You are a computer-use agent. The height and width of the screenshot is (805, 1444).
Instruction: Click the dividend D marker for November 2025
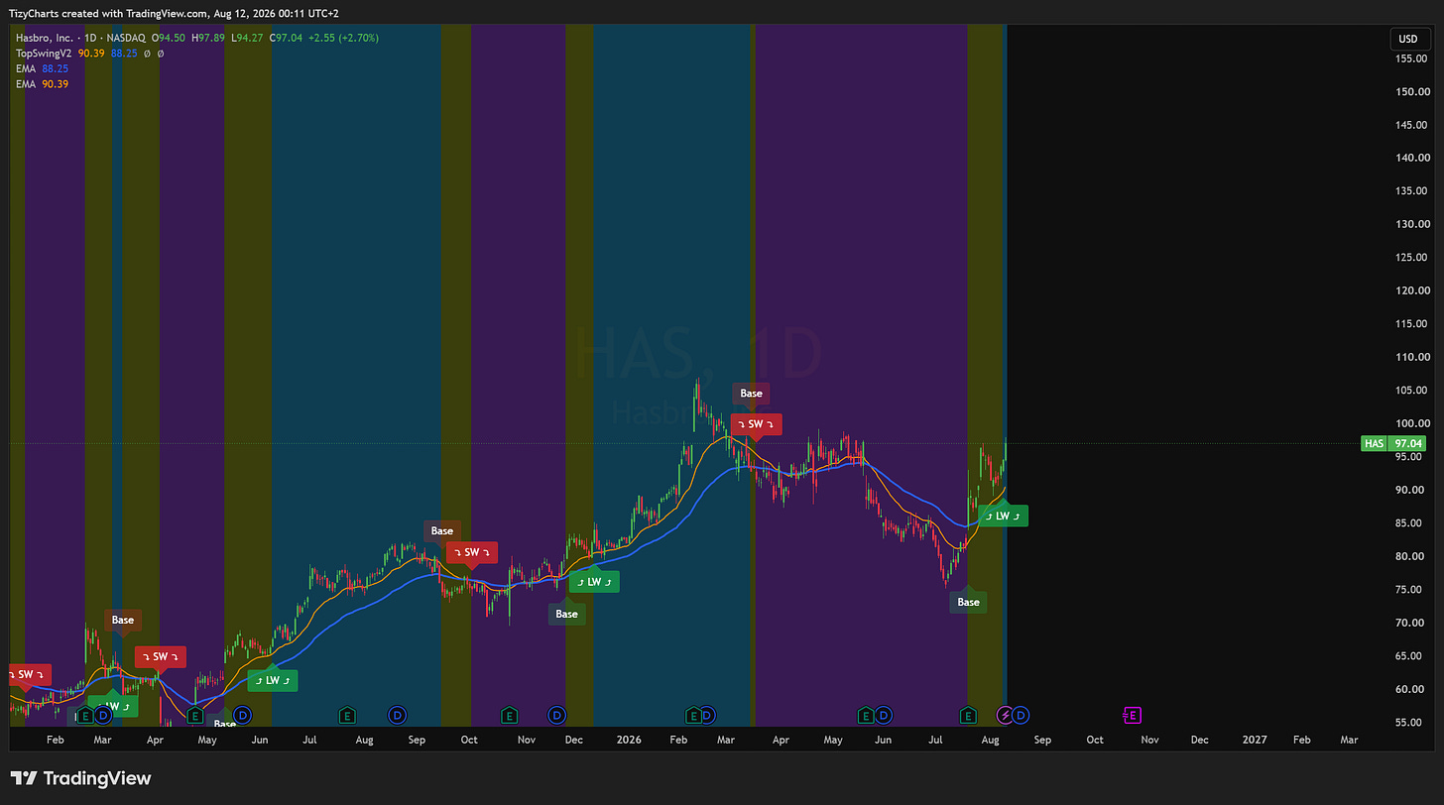point(557,715)
